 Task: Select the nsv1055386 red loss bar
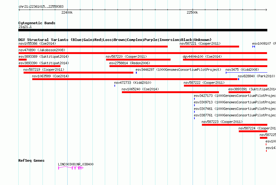[93, 47]
